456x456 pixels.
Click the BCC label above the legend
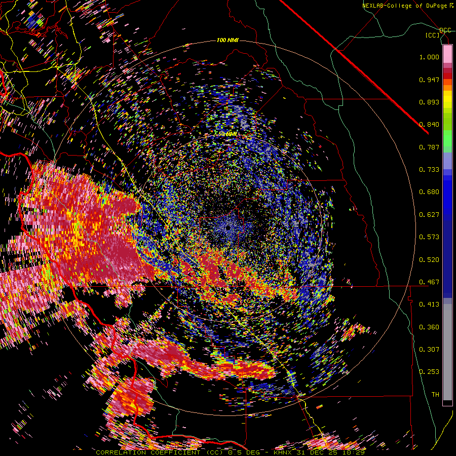(445, 30)
